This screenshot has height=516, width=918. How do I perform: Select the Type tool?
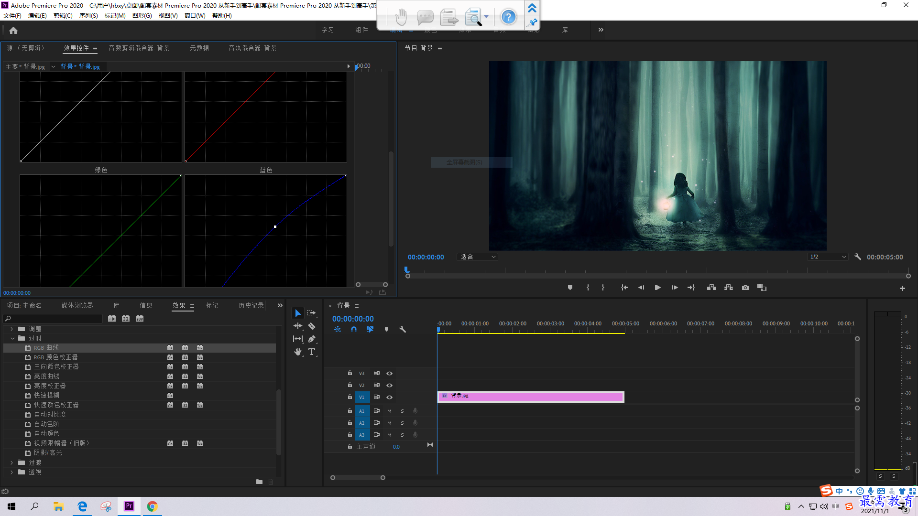pos(312,352)
